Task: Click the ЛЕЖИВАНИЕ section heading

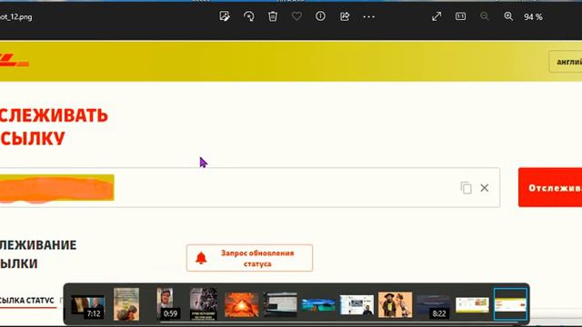Action: tap(38, 245)
